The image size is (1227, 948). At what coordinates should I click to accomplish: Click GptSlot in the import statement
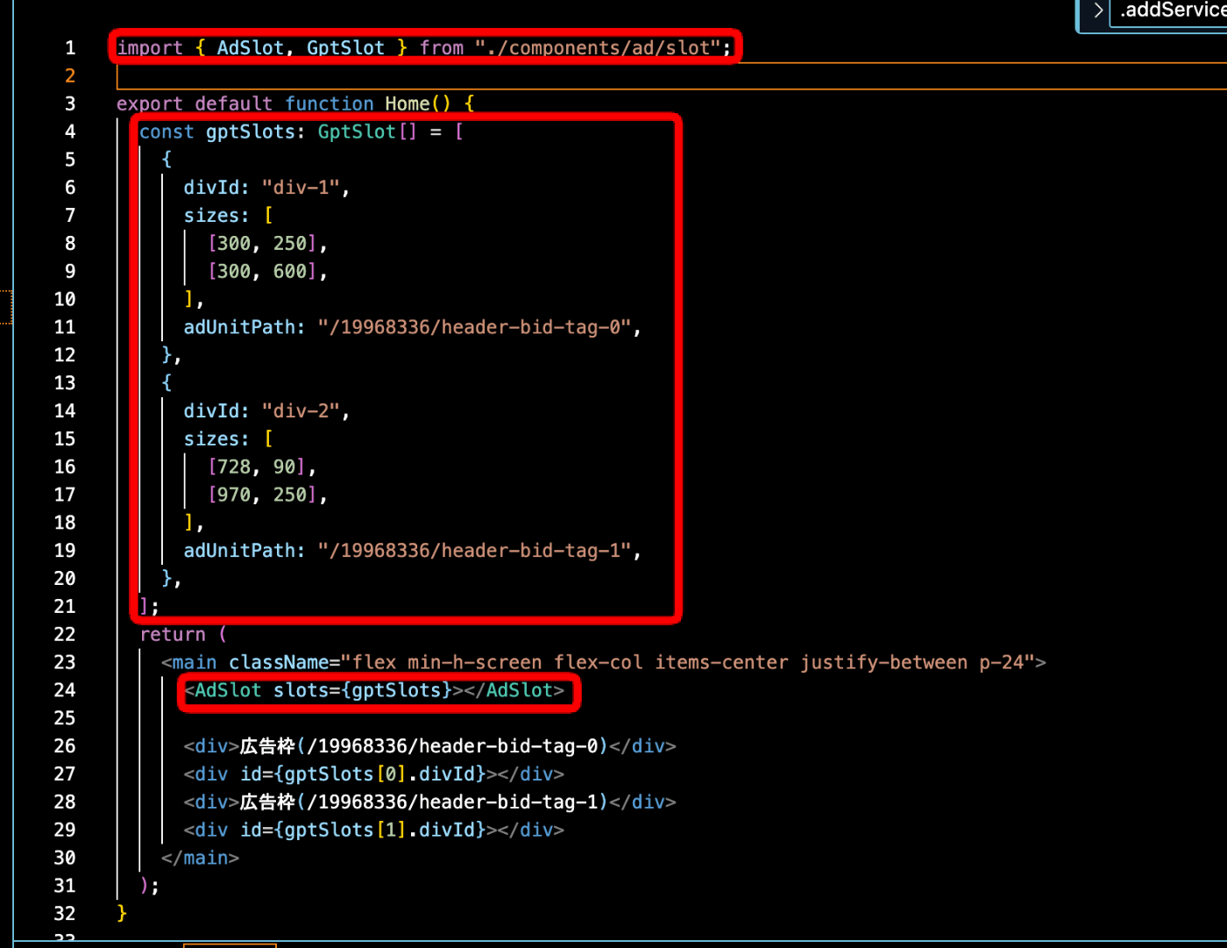[x=345, y=48]
